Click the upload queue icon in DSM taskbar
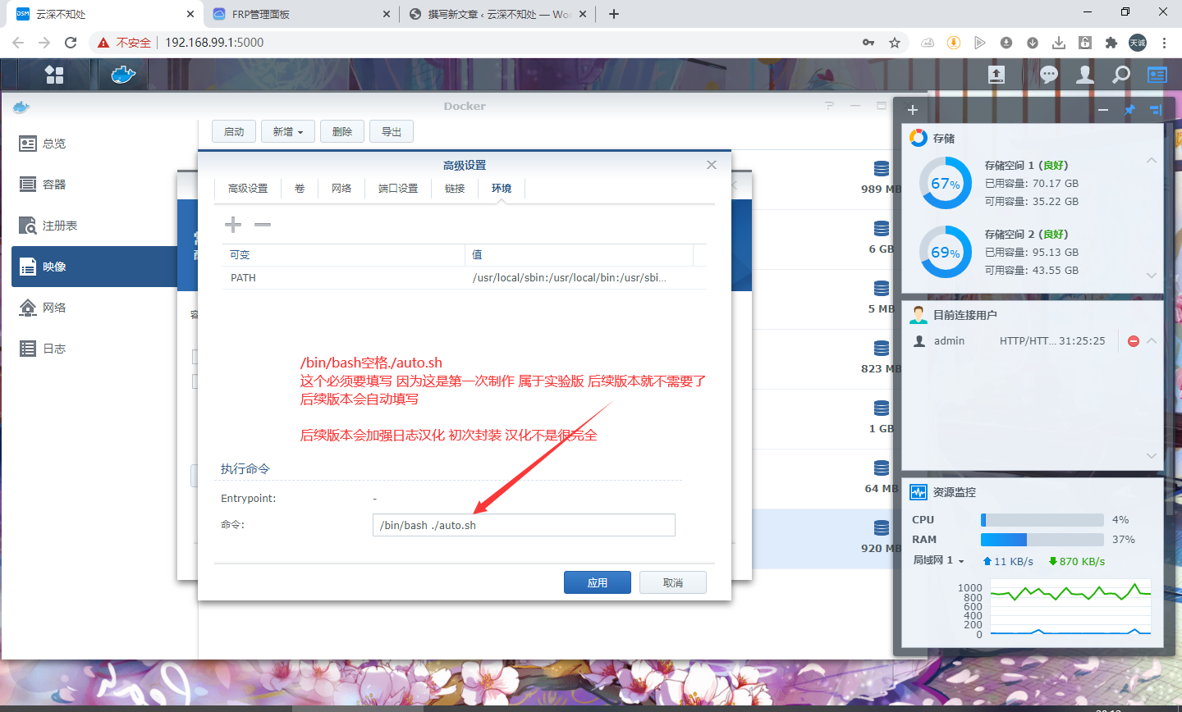This screenshot has height=712, width=1182. [996, 75]
